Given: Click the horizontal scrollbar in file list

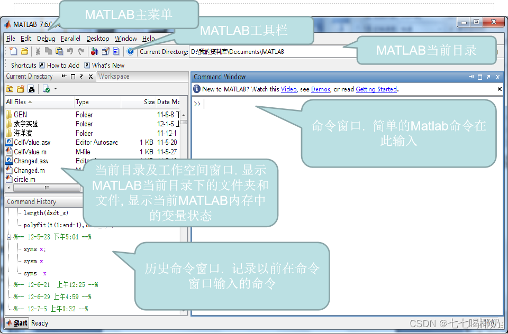Looking at the screenshot, I should click(47, 187).
